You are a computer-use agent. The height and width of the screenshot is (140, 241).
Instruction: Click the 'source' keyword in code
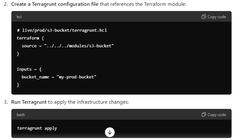[29, 46]
